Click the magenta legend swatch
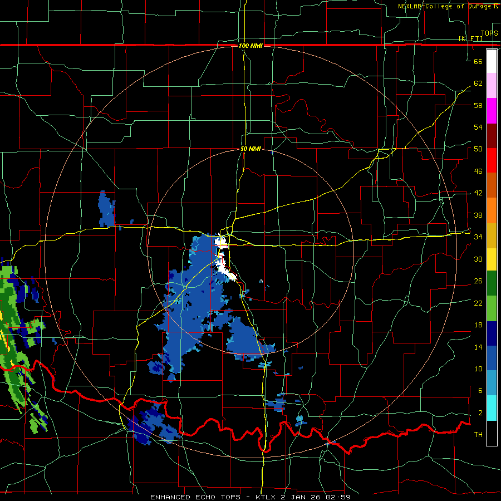501x501 pixels. click(x=492, y=111)
